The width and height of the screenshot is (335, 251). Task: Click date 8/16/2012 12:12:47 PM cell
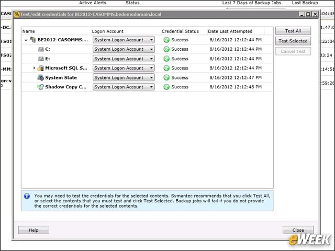coord(236,77)
